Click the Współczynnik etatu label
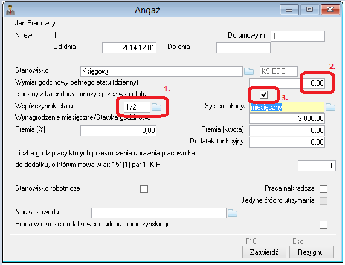 point(44,106)
